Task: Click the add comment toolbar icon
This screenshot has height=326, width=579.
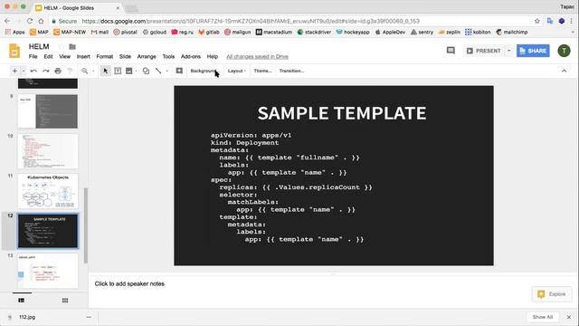Action: tap(179, 71)
